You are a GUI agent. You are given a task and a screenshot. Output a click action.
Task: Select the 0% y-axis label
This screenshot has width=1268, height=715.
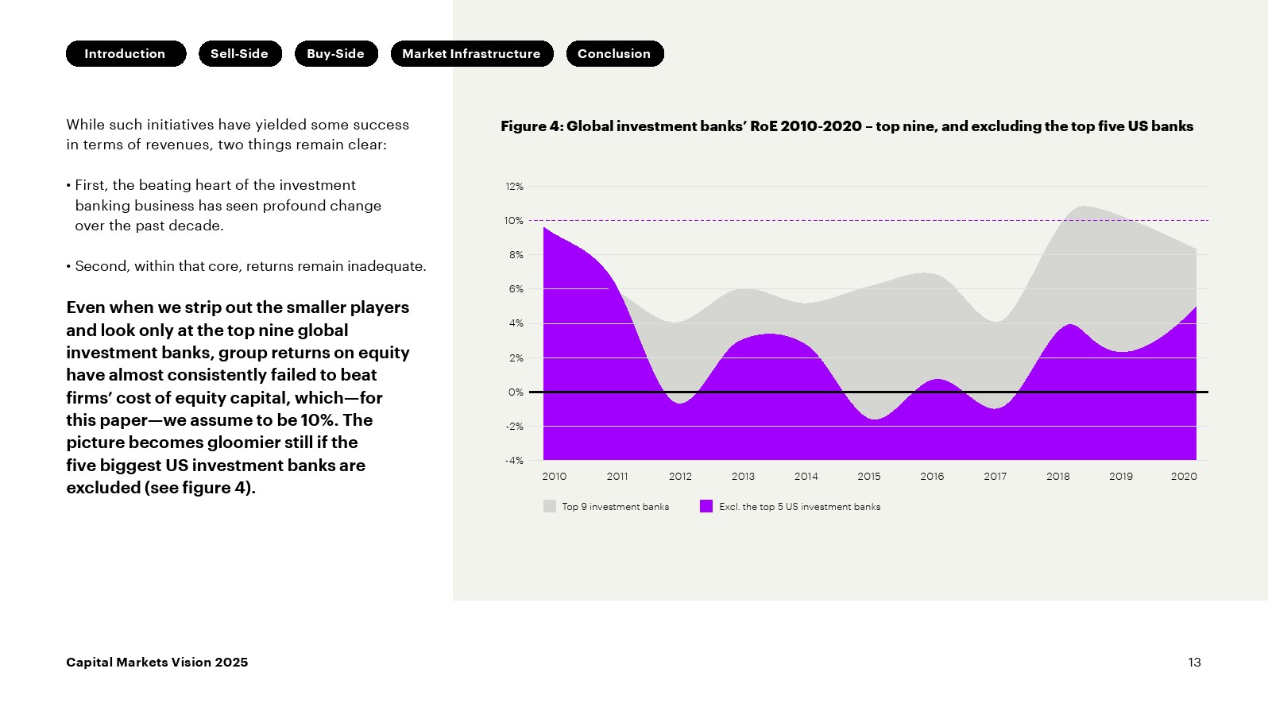tap(516, 392)
